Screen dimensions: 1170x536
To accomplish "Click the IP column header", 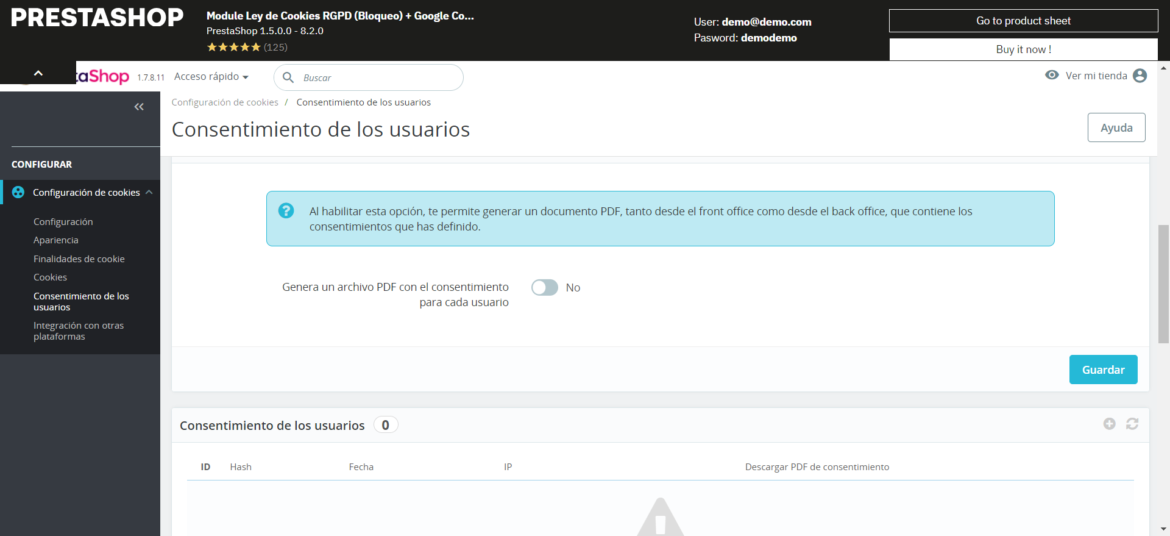I will [508, 466].
